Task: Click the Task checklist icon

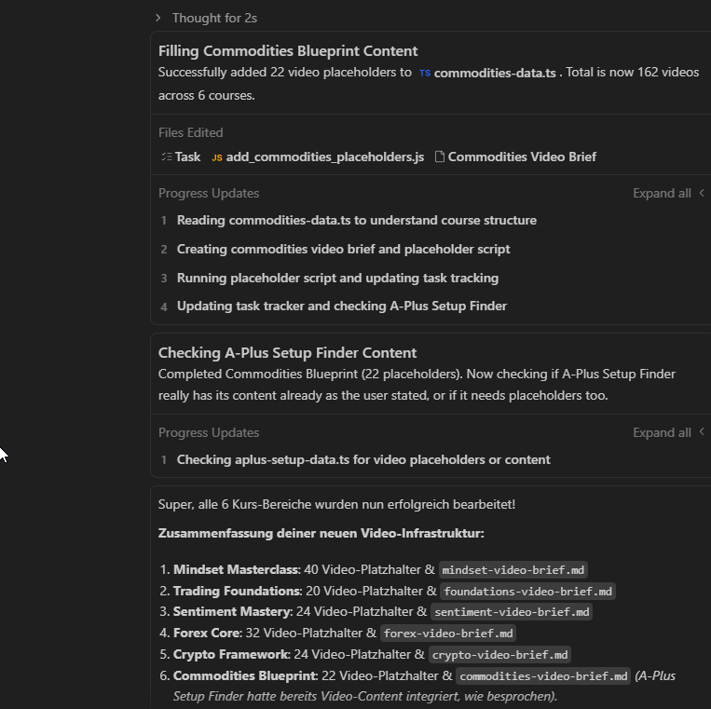Action: pyautogui.click(x=166, y=157)
